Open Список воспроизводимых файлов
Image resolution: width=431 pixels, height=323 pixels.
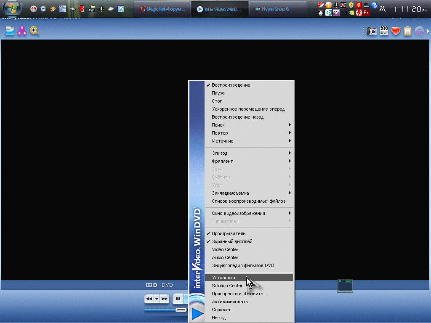click(x=249, y=201)
